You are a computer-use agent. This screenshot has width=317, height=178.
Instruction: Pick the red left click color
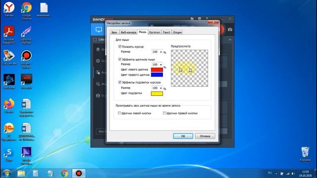pyautogui.click(x=157, y=70)
